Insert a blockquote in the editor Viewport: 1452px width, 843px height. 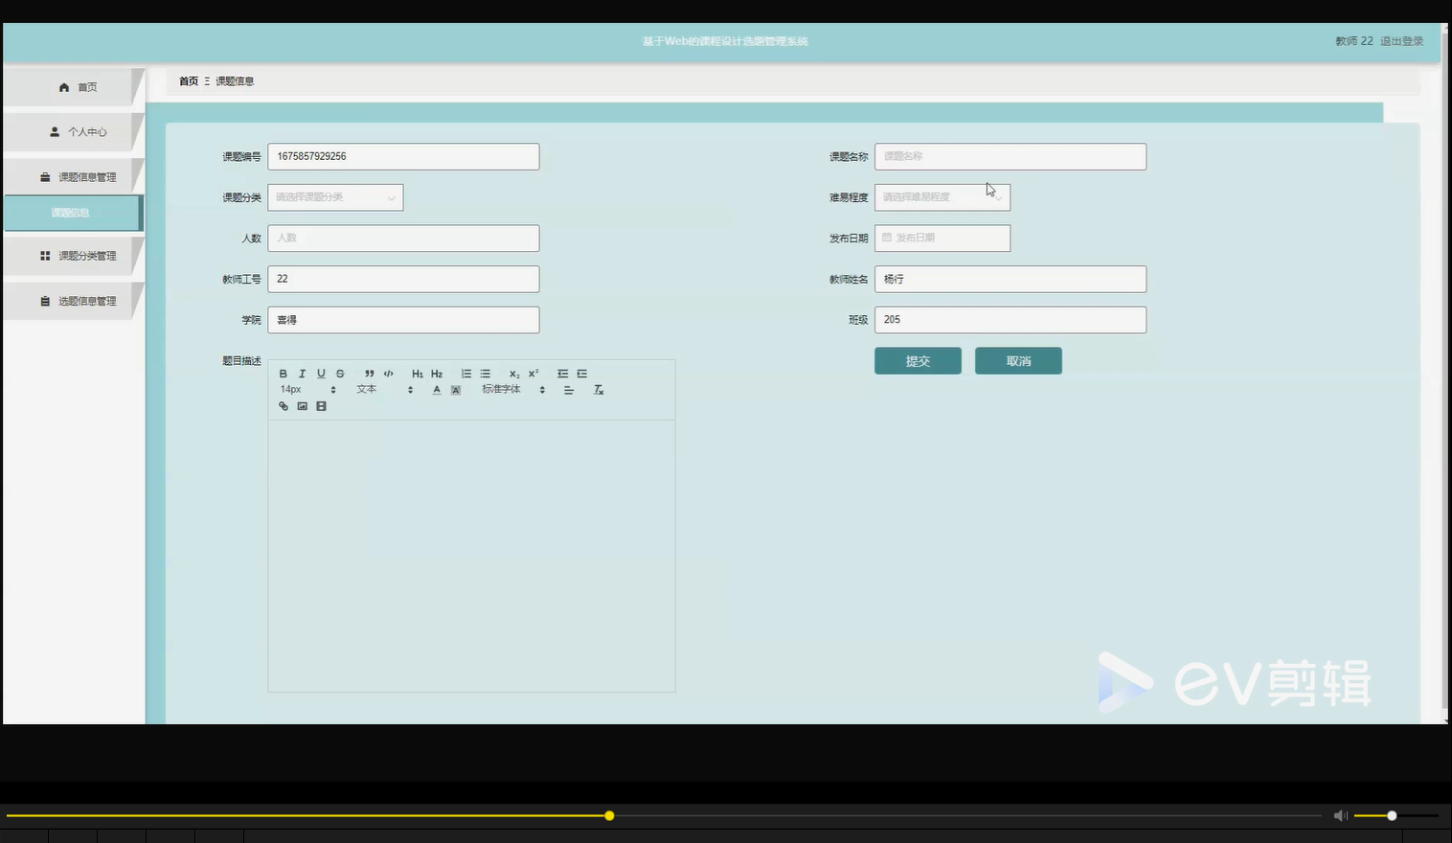tap(370, 374)
